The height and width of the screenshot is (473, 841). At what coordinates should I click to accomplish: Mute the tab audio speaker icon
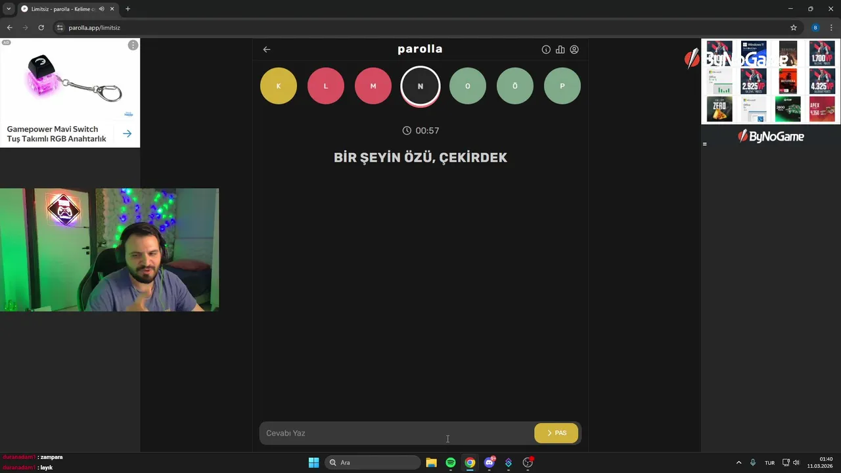pyautogui.click(x=102, y=9)
